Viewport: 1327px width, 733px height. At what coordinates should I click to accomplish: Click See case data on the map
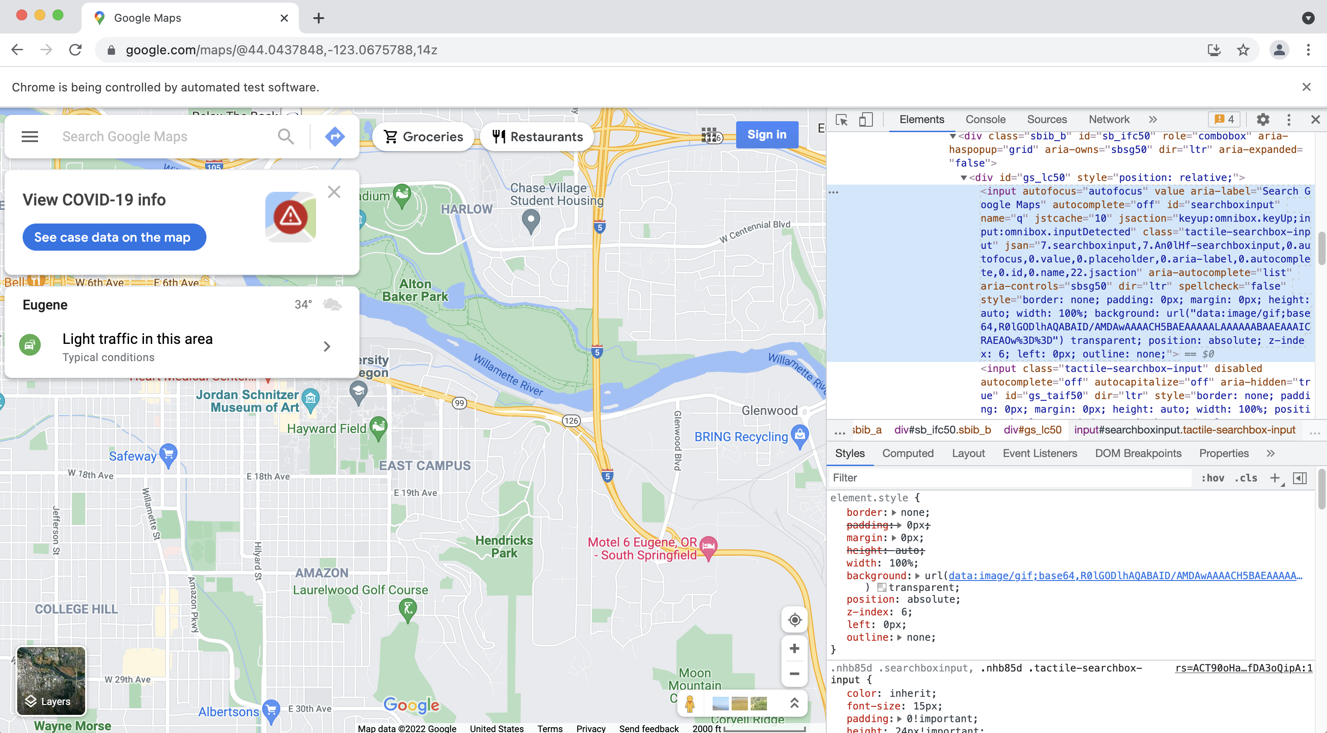click(115, 237)
